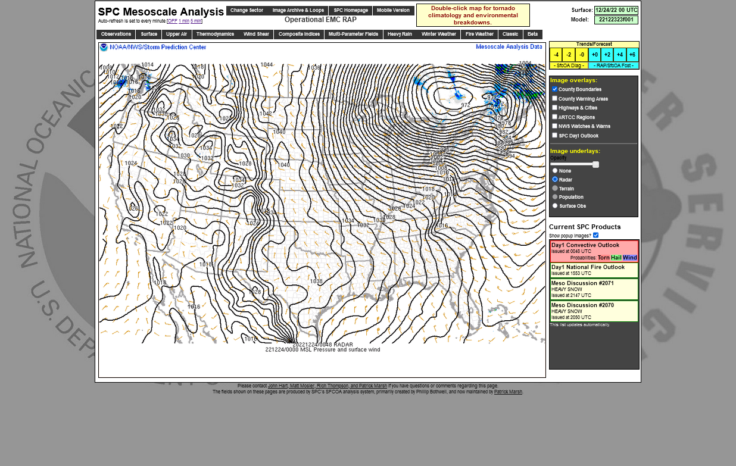Turn auto-refresh OFF
The height and width of the screenshot is (466, 736).
pos(173,21)
